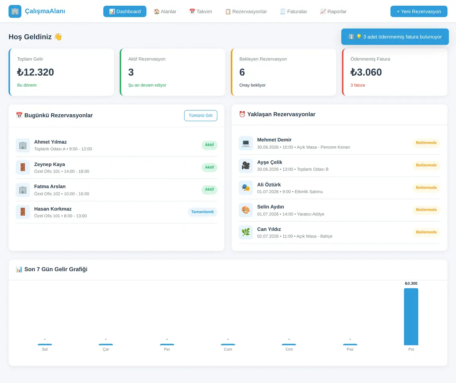Click the unpaid invoices notification banner
Image resolution: width=456 pixels, height=383 pixels.
(x=395, y=37)
